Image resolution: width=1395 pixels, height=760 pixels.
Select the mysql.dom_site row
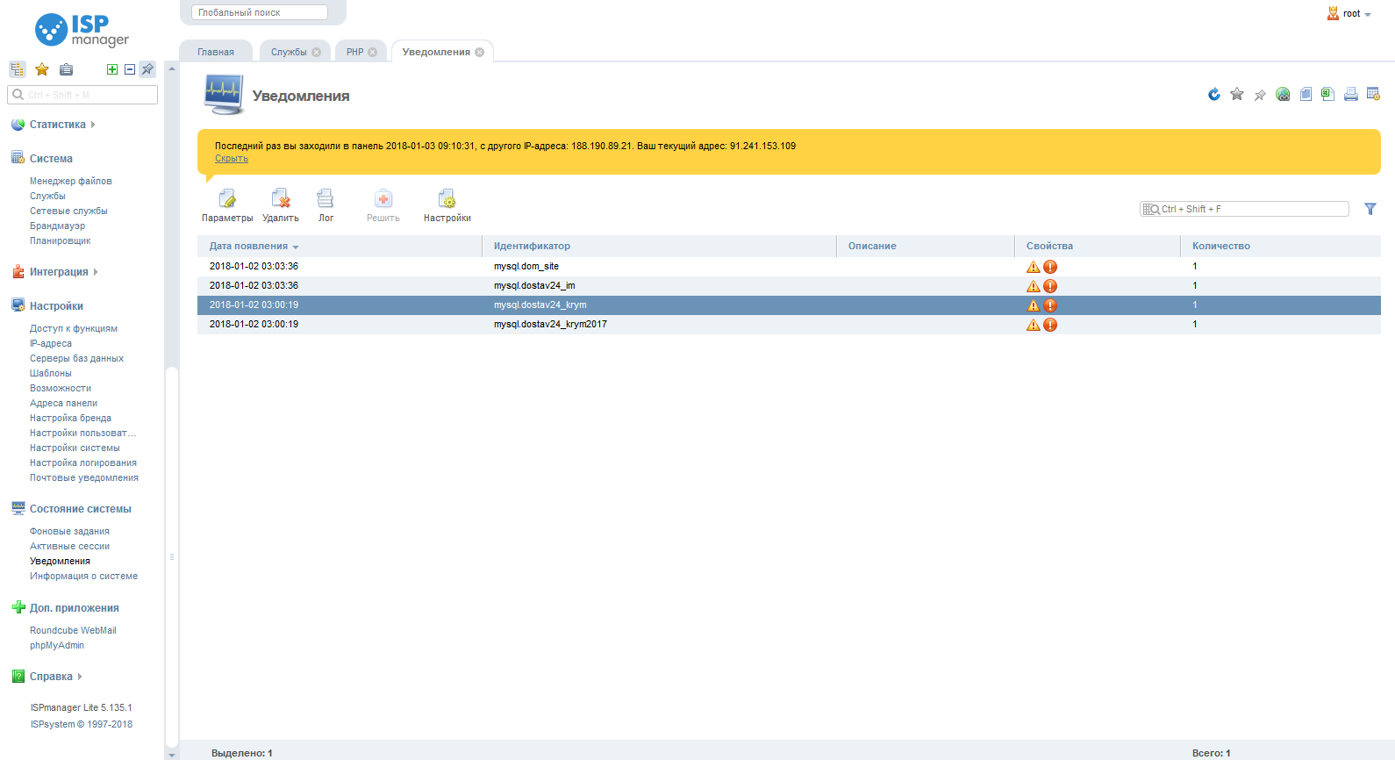(789, 267)
